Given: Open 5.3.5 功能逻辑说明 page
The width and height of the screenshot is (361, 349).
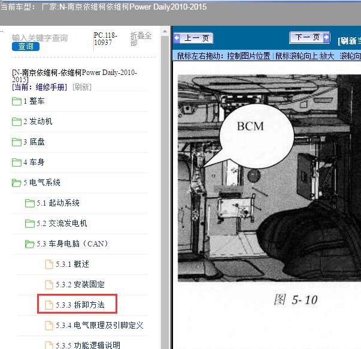Looking at the screenshot, I should coord(88,345).
